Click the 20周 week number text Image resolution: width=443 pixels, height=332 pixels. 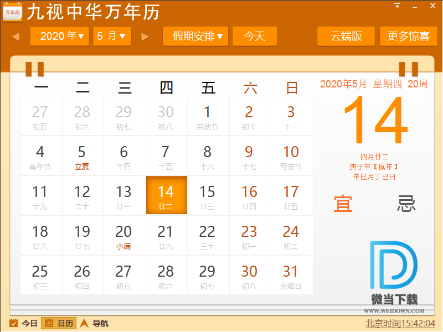click(x=418, y=84)
